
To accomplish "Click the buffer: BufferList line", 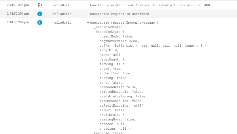I will coord(153,46).
